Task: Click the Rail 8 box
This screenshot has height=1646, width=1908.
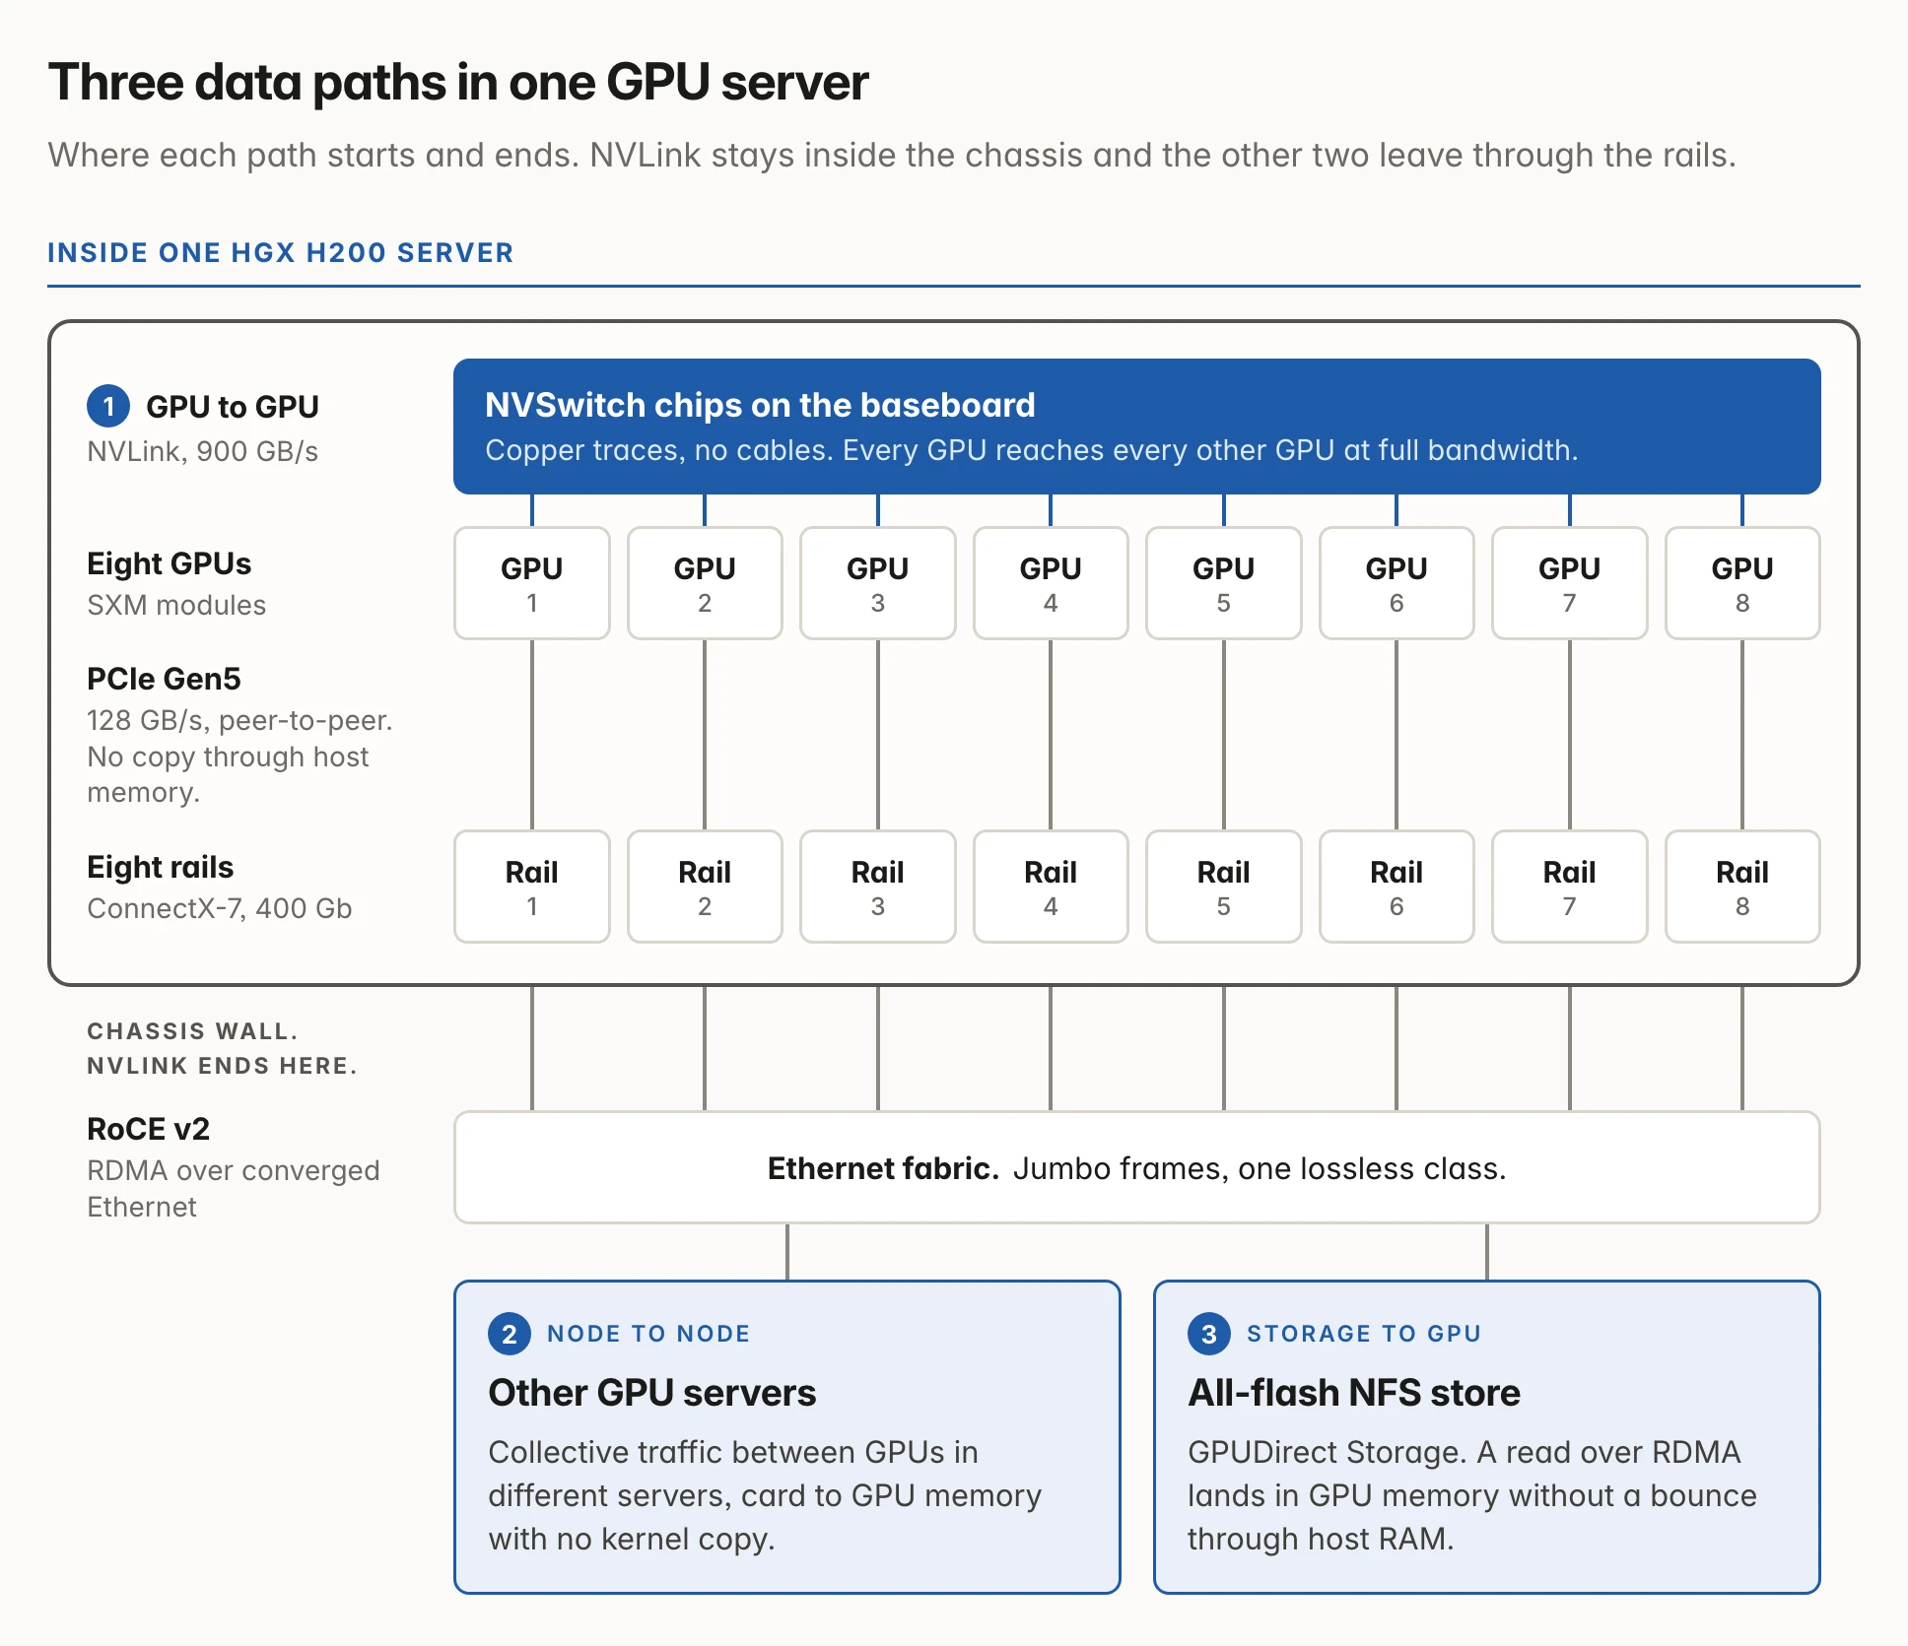Action: pyautogui.click(x=1742, y=887)
